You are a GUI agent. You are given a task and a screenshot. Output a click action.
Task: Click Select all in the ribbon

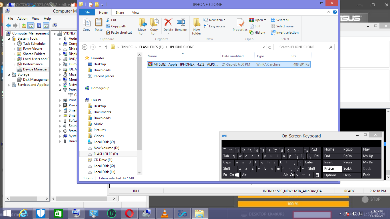point(280,20)
